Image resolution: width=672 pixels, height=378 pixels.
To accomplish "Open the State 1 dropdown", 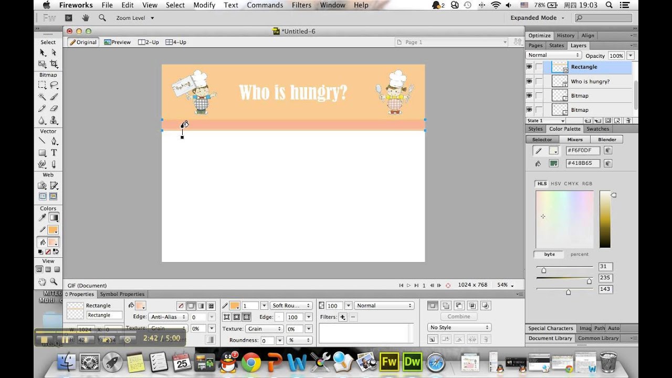I will point(547,121).
